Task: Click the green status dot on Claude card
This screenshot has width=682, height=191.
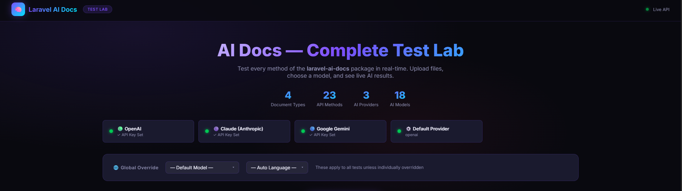Action: tap(207, 131)
